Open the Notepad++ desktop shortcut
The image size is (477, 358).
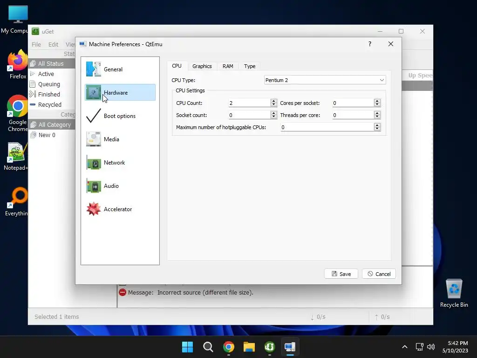16,157
